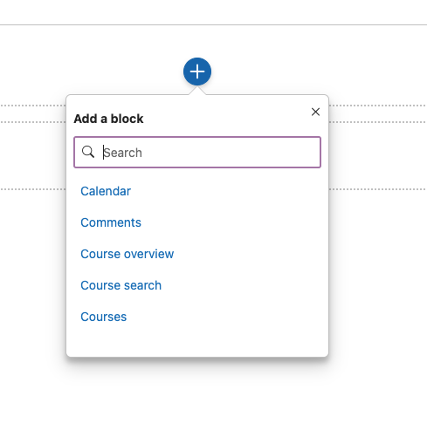Toggle the block inserter with the circular plus icon

(197, 72)
